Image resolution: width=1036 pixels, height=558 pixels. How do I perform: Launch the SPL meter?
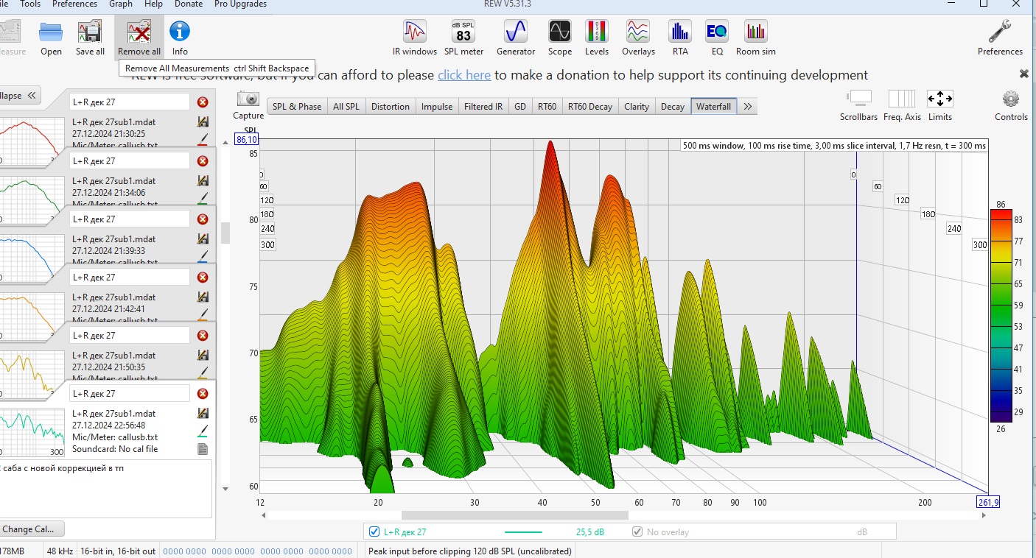pyautogui.click(x=463, y=38)
